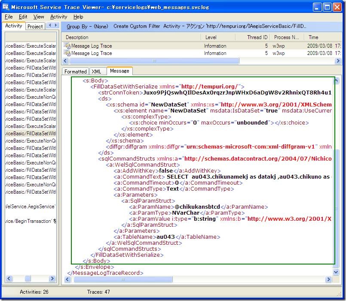Open the View menu
The image size is (346, 301).
click(39, 17)
